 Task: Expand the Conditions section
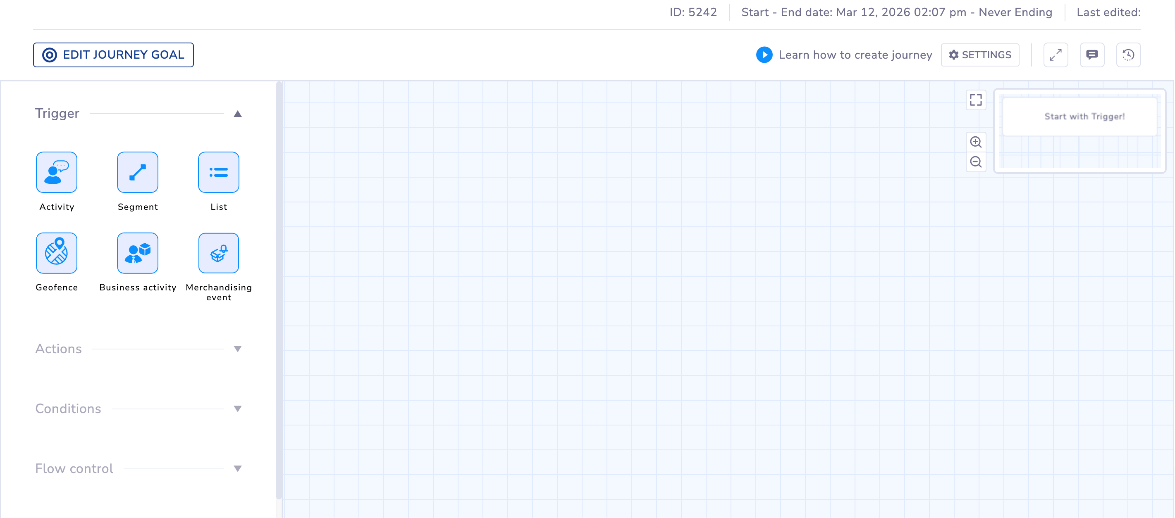238,409
